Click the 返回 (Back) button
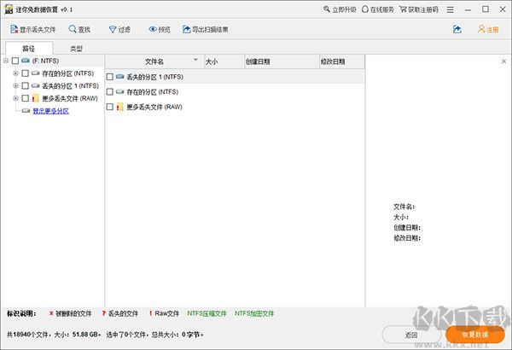 (411, 335)
